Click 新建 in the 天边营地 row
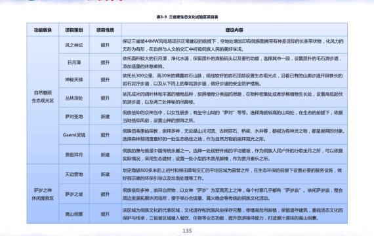Image resolution: width=374 pixels, height=236 pixels. (105, 174)
